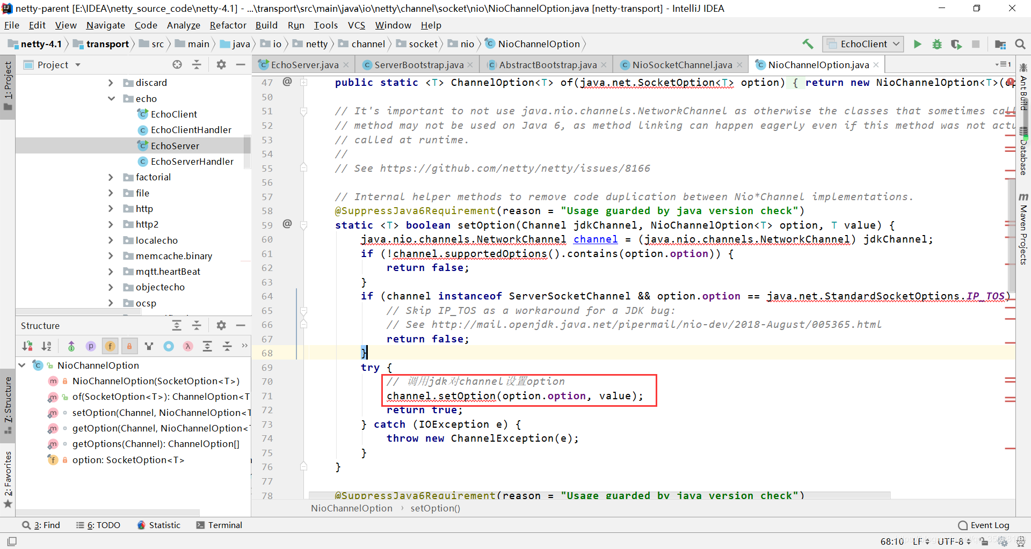Toggle Show Anonymous Classes in Structure

coord(169,346)
